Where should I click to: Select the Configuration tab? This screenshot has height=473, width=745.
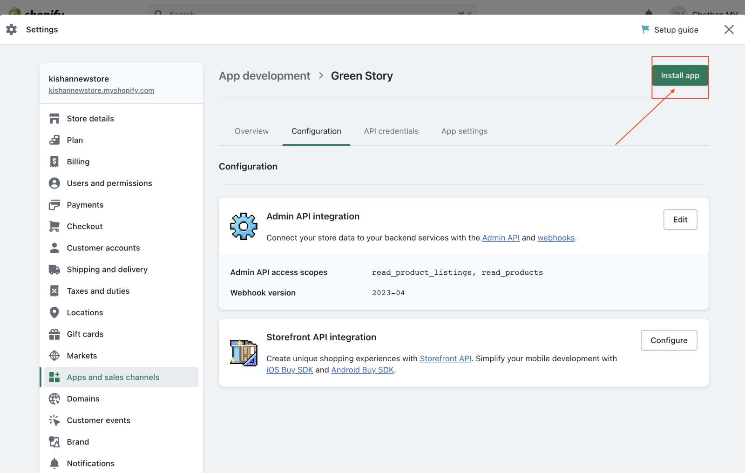[316, 131]
